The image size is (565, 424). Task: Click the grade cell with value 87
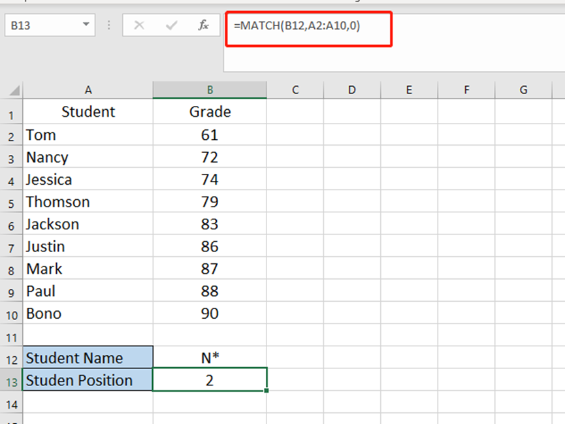[x=210, y=269]
